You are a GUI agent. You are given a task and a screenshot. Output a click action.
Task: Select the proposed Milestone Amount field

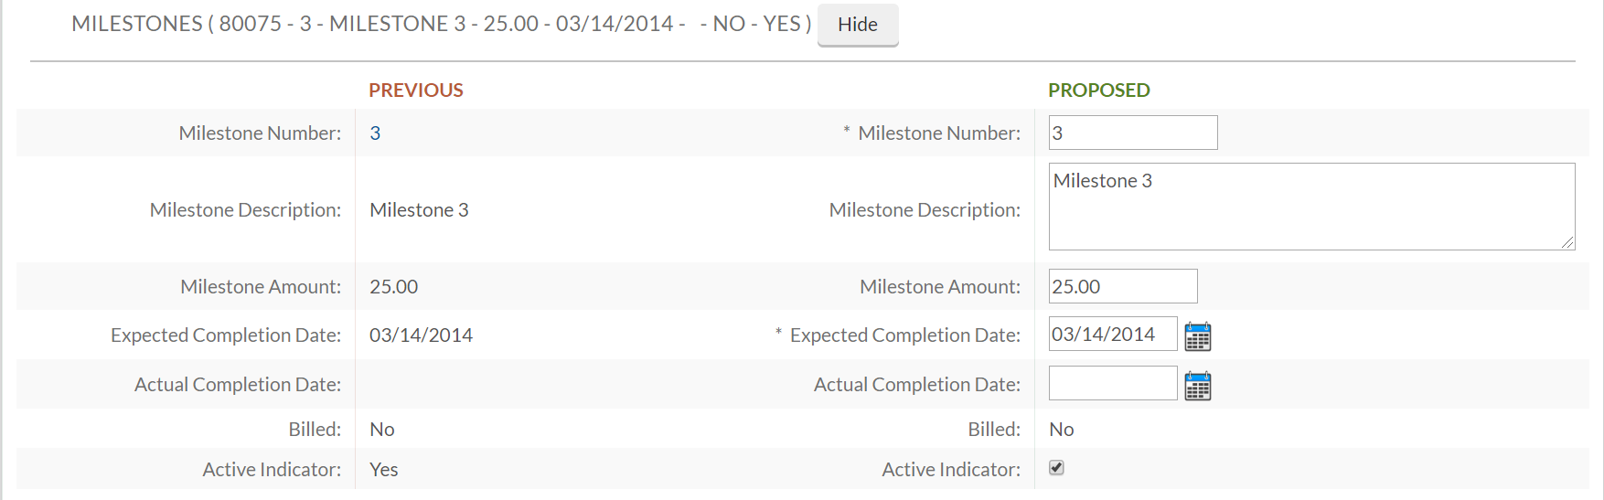[1122, 287]
